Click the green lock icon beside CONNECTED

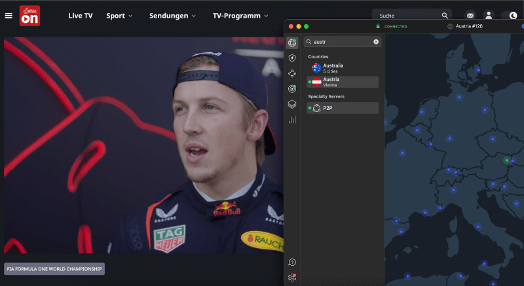(378, 26)
